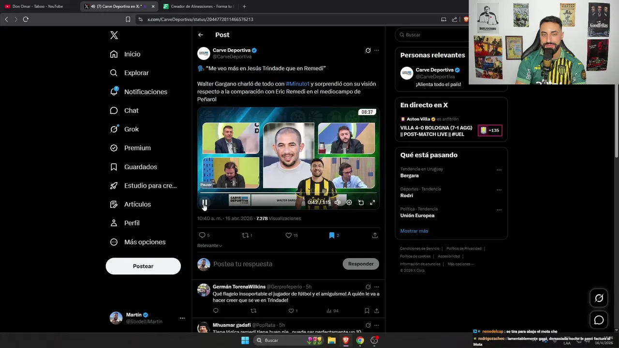Seek on the video progress bar

(288, 193)
